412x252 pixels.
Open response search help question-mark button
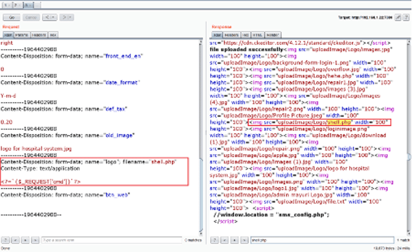pos(215,240)
